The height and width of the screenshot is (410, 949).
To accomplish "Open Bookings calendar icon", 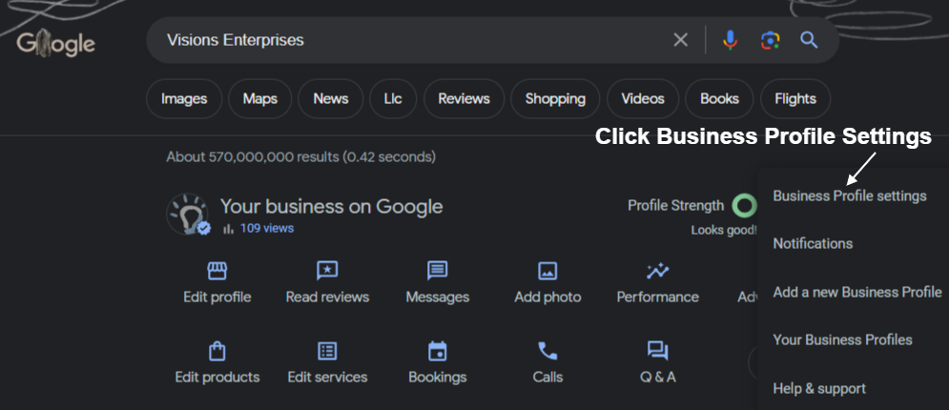I will [437, 351].
